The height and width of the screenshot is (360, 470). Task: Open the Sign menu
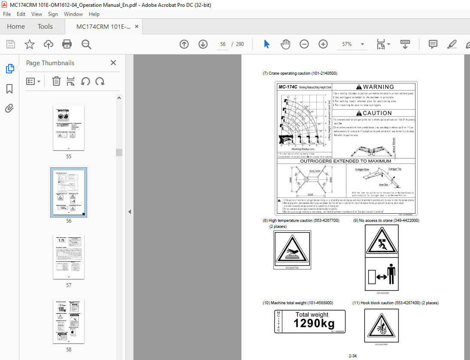tap(53, 14)
